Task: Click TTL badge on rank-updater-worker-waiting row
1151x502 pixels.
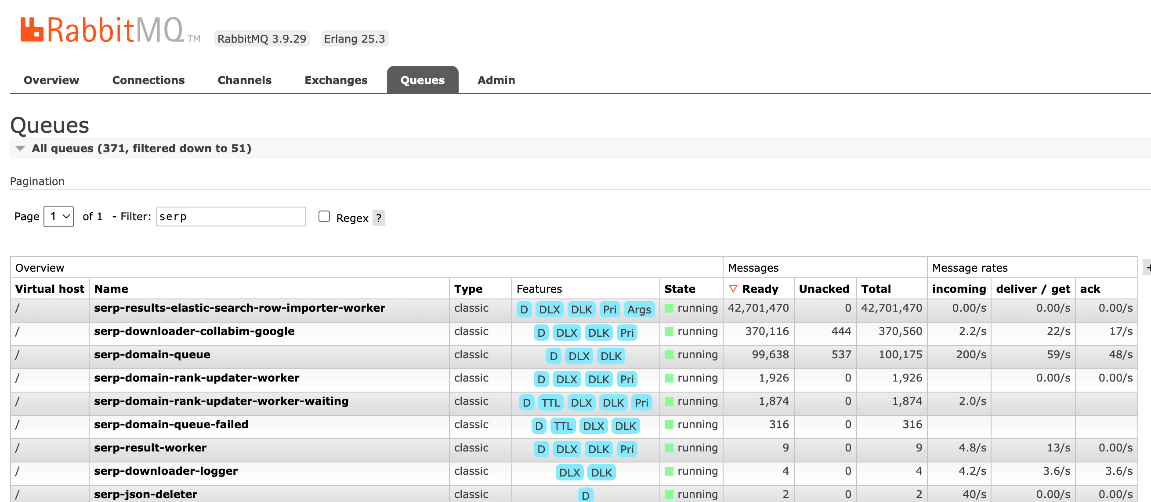Action: tap(551, 402)
